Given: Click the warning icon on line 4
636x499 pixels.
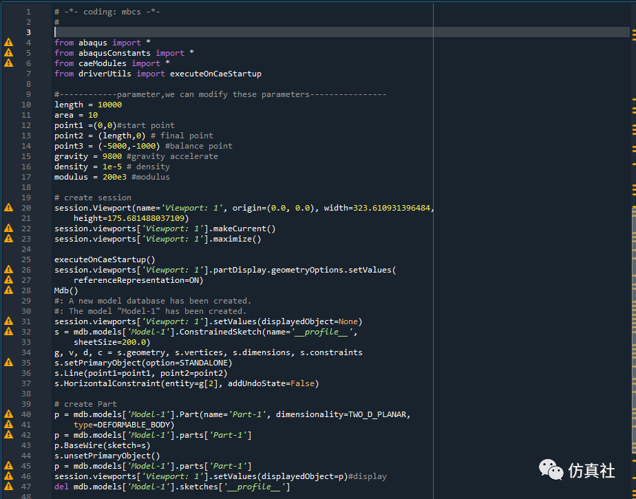Looking at the screenshot, I should click(x=8, y=43).
